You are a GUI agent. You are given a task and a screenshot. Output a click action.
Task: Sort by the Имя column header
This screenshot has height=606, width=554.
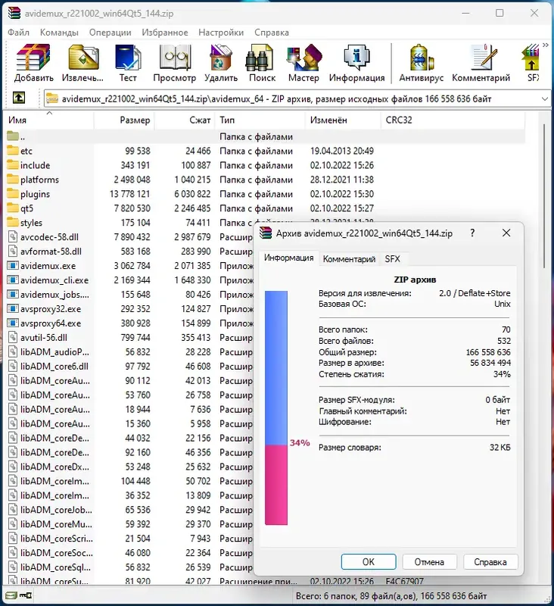click(48, 120)
